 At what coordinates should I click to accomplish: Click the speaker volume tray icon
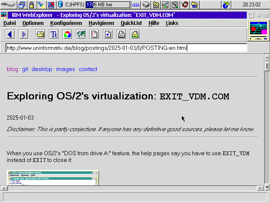pyautogui.click(x=175, y=5)
